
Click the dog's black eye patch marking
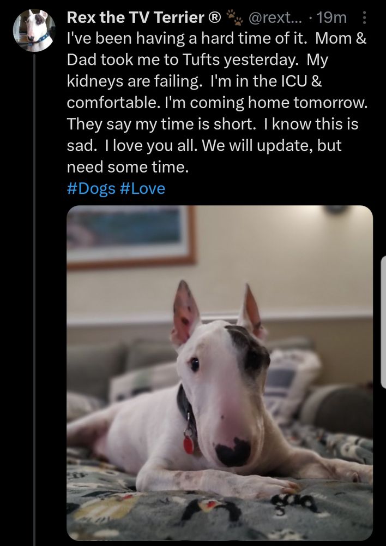tap(250, 352)
